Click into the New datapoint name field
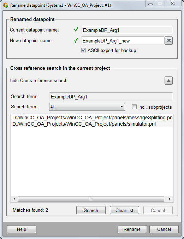This screenshot has width=184, height=239. click(123, 41)
